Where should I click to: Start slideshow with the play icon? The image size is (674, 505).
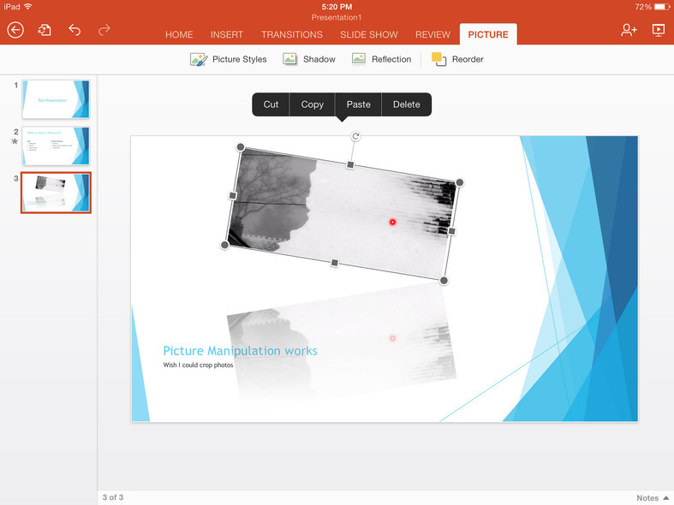658,30
